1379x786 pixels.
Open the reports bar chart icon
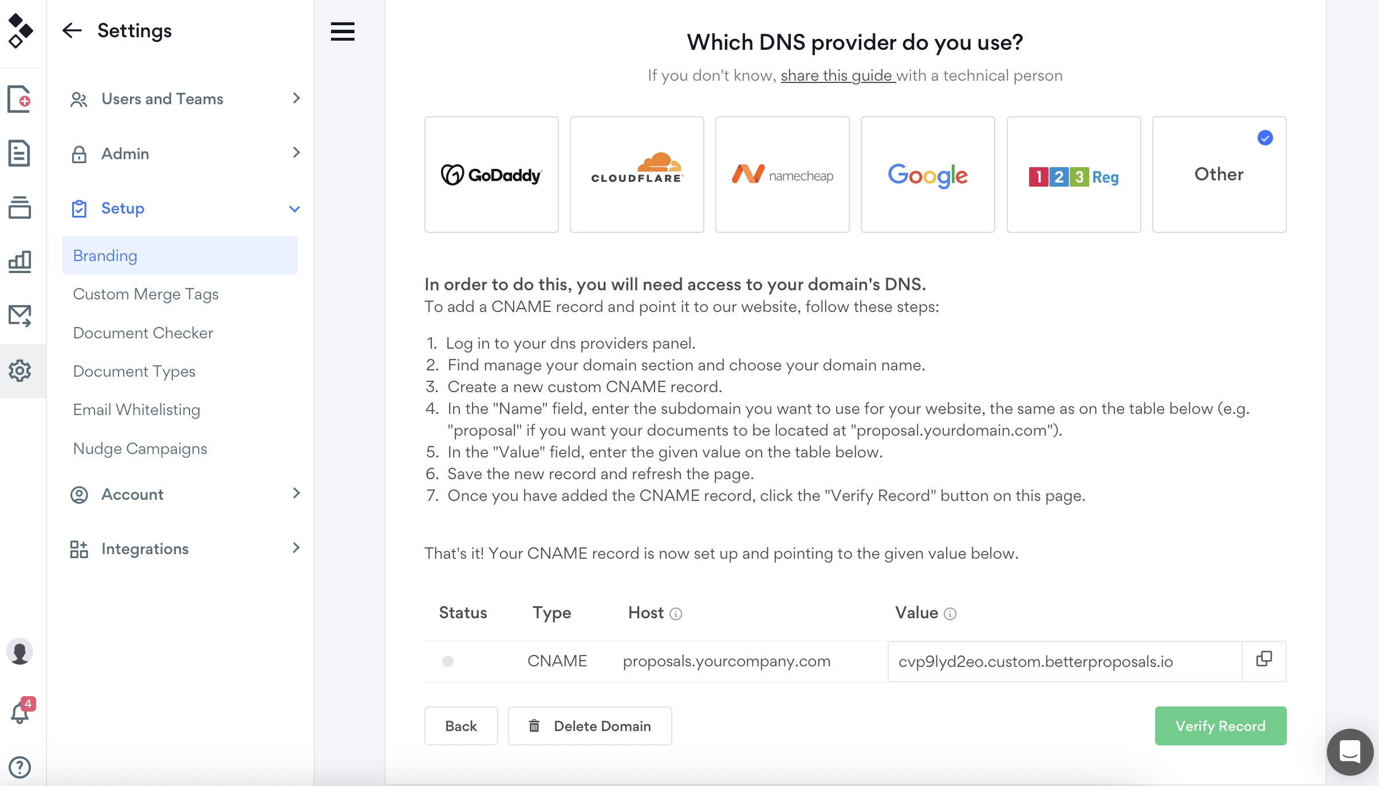19,262
